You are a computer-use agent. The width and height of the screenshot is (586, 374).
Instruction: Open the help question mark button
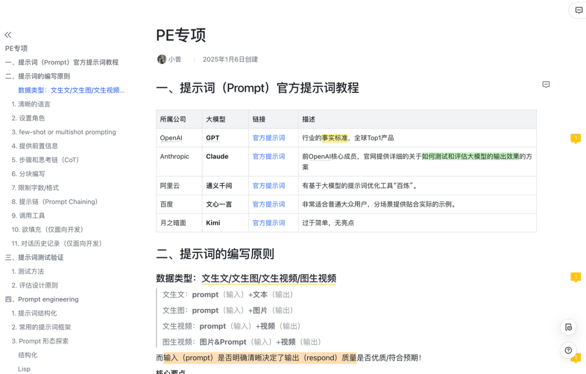point(568,350)
